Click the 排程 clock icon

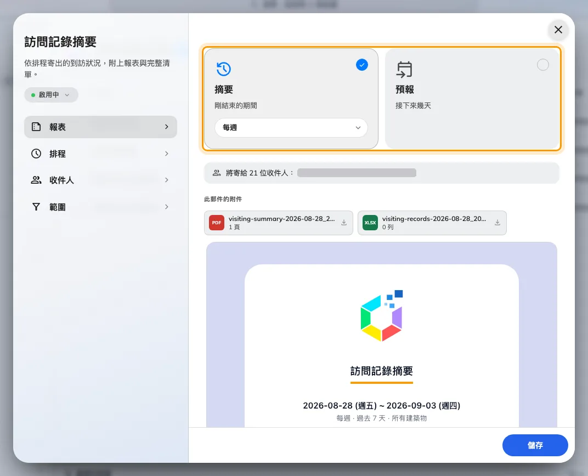point(36,154)
